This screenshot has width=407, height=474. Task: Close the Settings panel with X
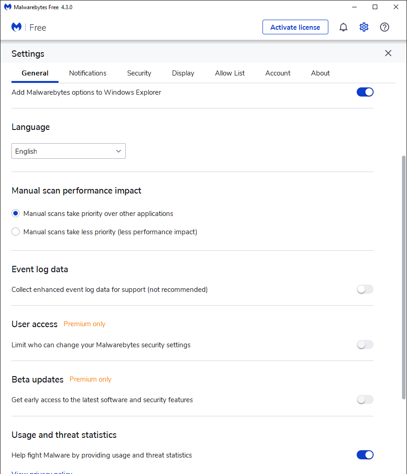point(388,54)
